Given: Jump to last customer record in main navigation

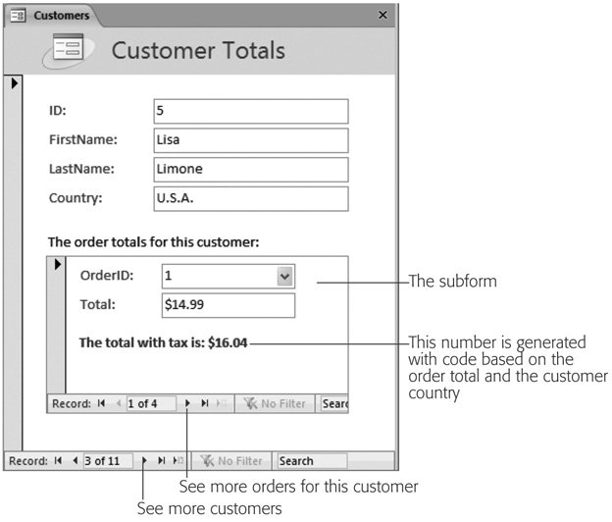Looking at the screenshot, I should click(161, 461).
